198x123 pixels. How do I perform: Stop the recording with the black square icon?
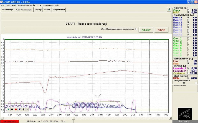coord(12,109)
